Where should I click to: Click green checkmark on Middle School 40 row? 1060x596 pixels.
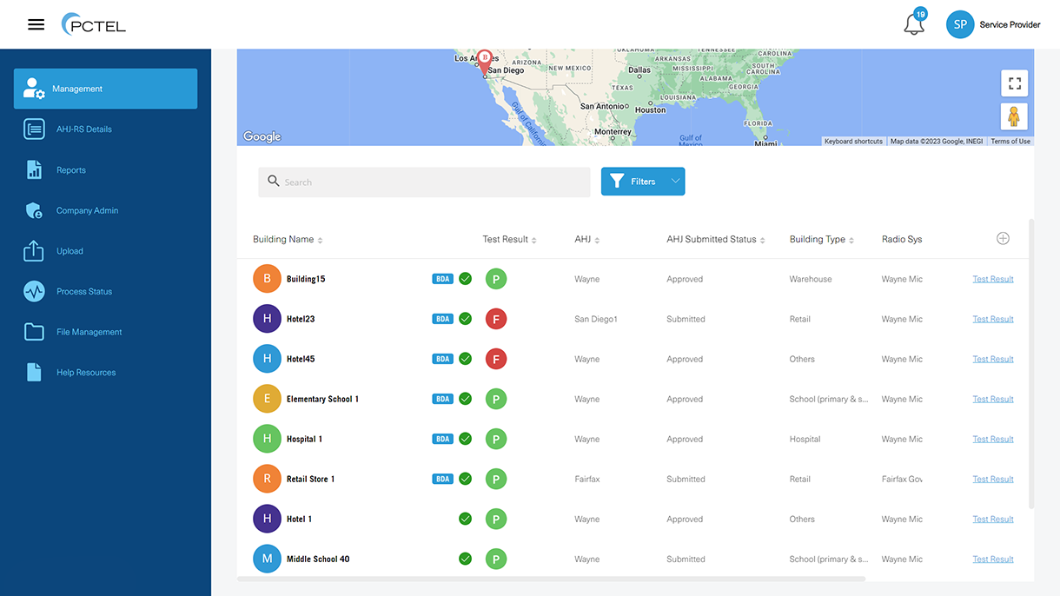pos(465,559)
